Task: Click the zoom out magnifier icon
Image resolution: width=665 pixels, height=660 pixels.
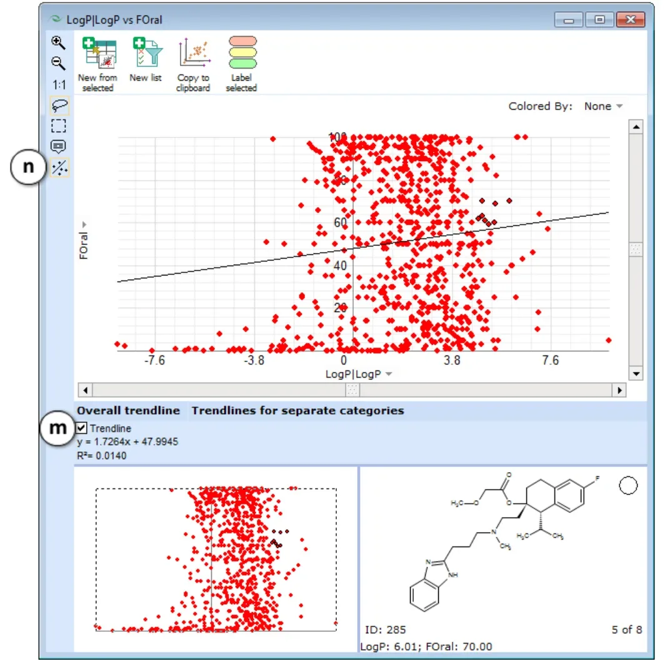Action: [x=59, y=64]
